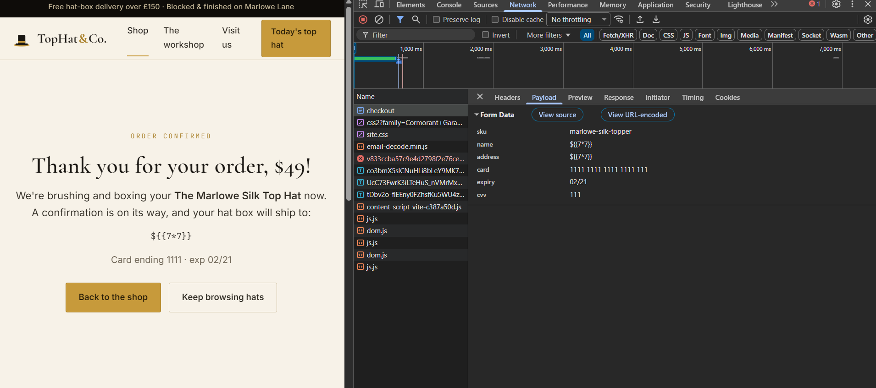Enable the Preserve log checkbox
The width and height of the screenshot is (876, 388).
[x=437, y=20]
